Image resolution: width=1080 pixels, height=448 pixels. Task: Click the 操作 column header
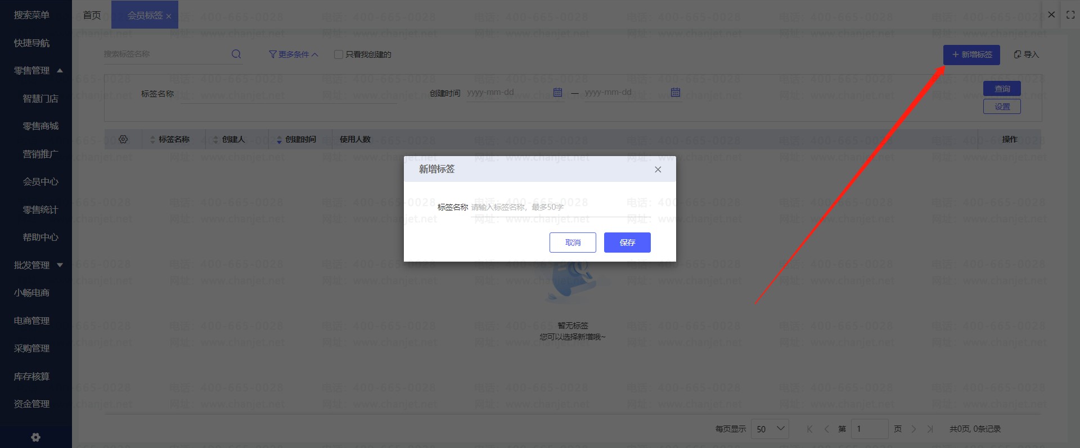[1010, 139]
